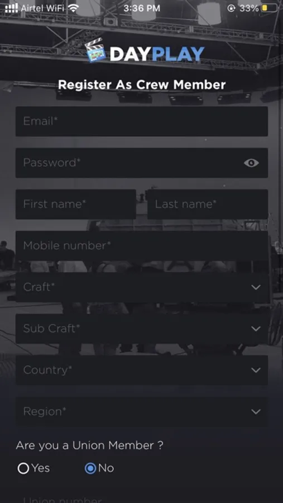
Task: Focus the Email input field
Action: click(x=142, y=121)
